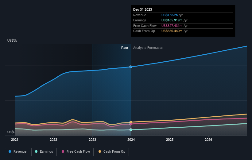Image resolution: width=252 pixels, height=160 pixels.
Task: Click the teal Earnings data point at 2024
Action: [131, 130]
